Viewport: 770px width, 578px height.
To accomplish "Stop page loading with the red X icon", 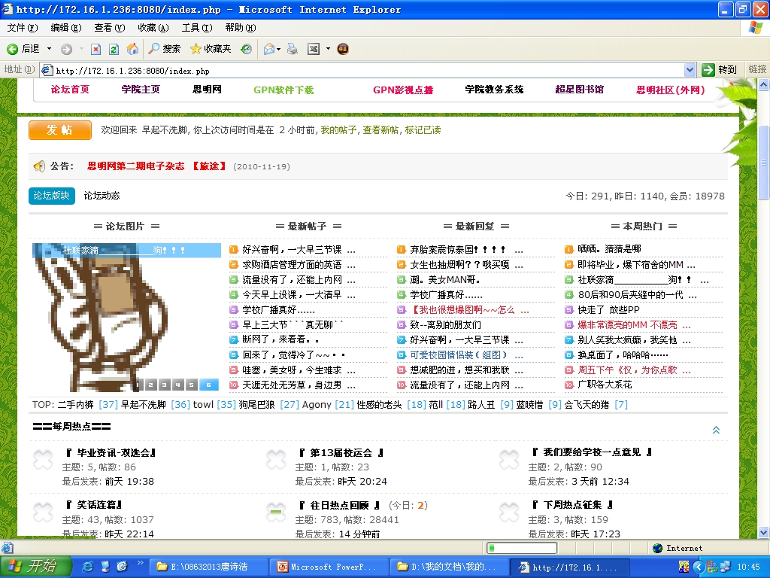I will (95, 49).
